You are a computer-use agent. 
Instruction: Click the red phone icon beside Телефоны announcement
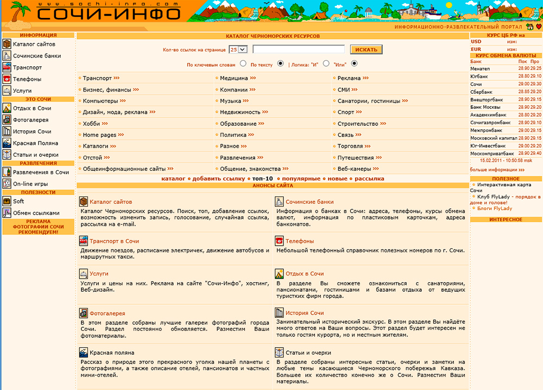tap(279, 240)
